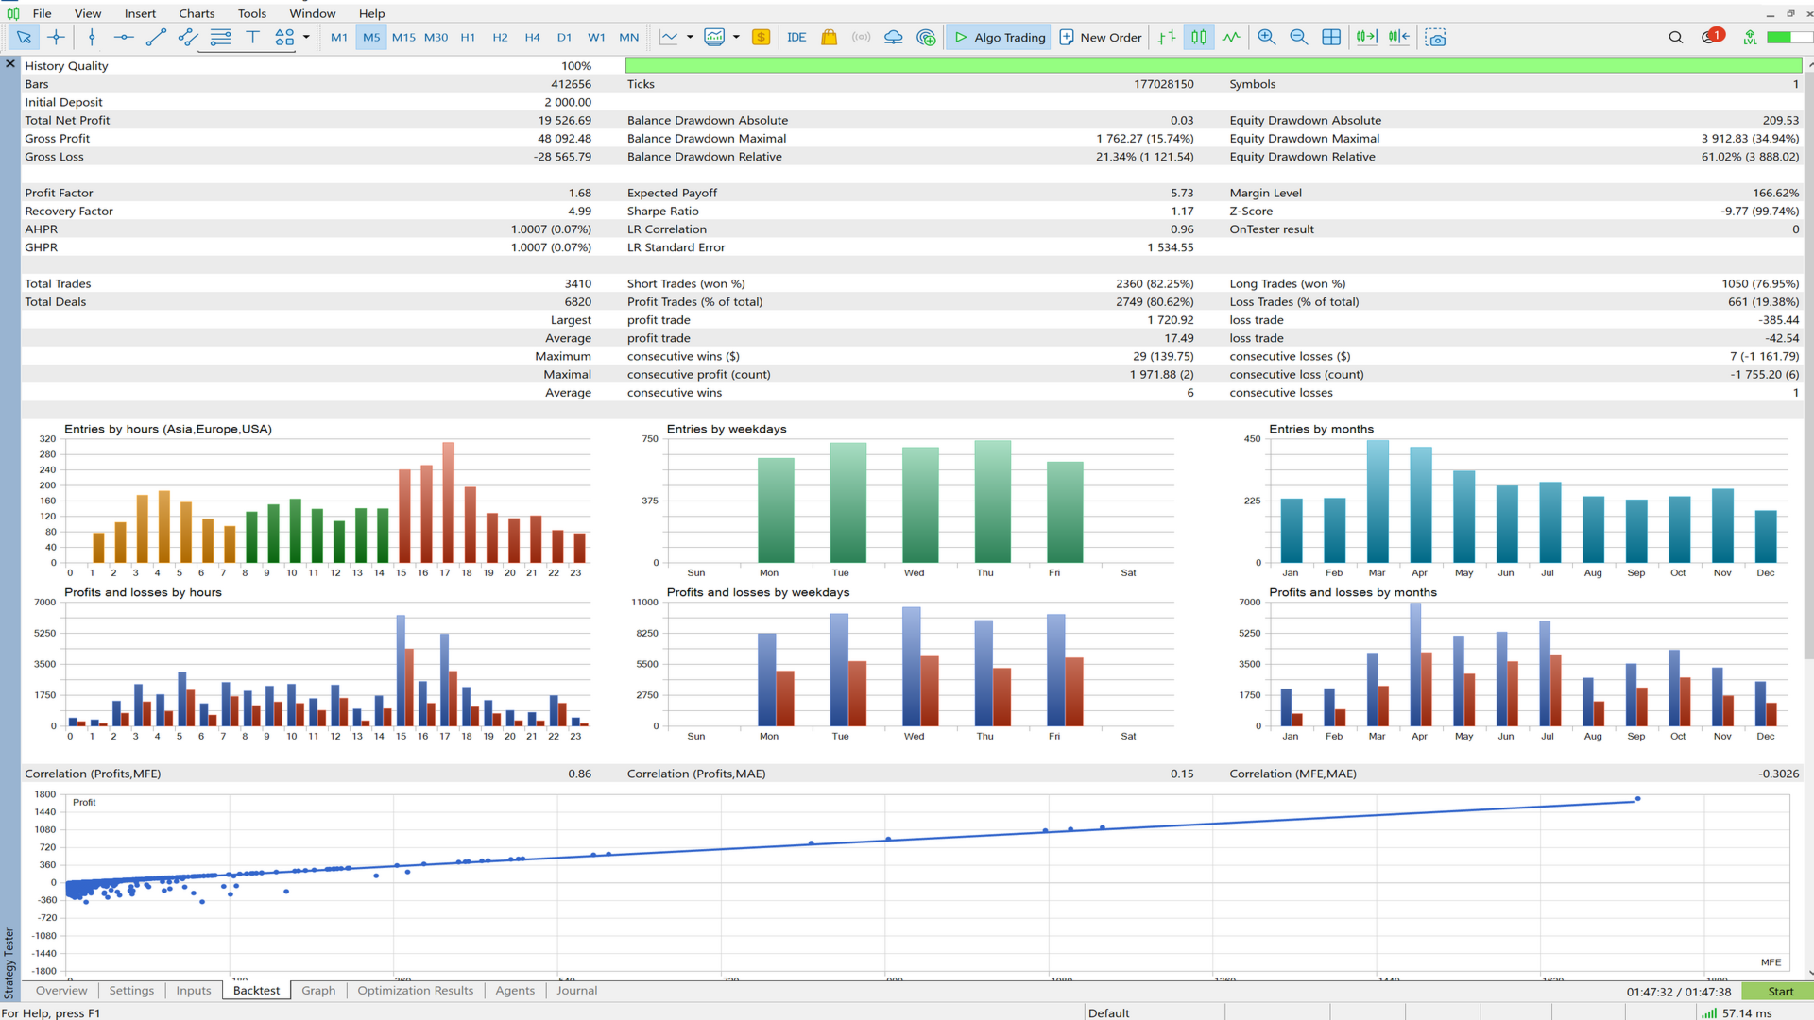Open the Charts menu
Screen dimensions: 1814x1020
(x=197, y=13)
